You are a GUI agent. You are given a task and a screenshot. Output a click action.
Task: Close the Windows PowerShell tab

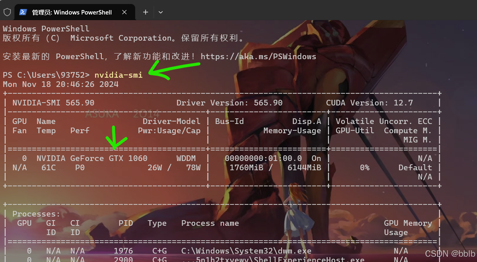[x=124, y=12]
